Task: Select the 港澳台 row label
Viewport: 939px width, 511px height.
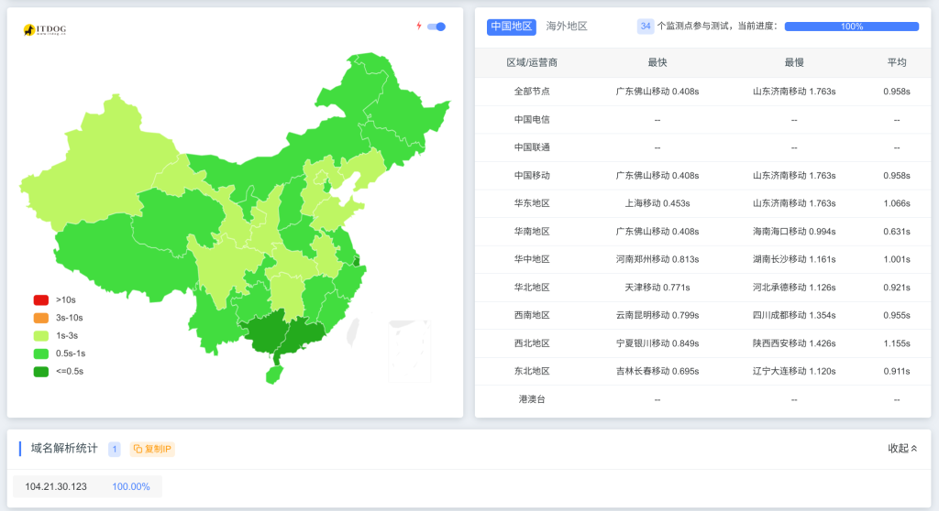Action: coord(532,399)
